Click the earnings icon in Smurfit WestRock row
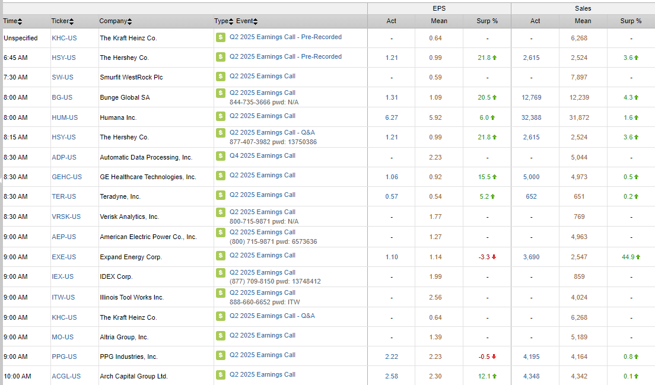This screenshot has width=655, height=385. 221,77
